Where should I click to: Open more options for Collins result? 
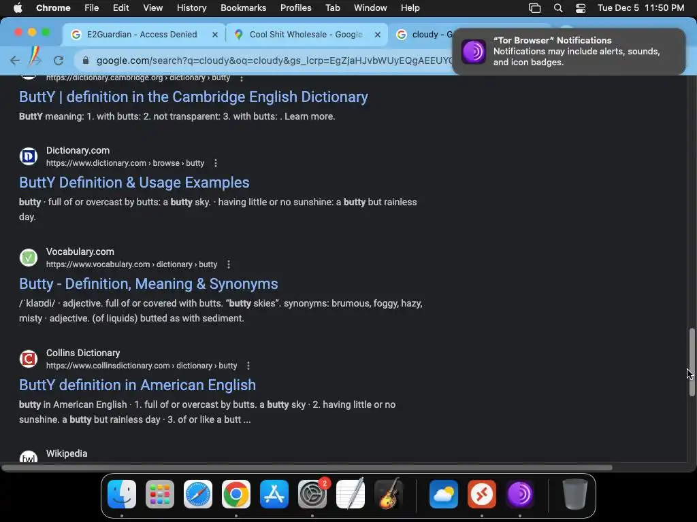click(x=248, y=365)
